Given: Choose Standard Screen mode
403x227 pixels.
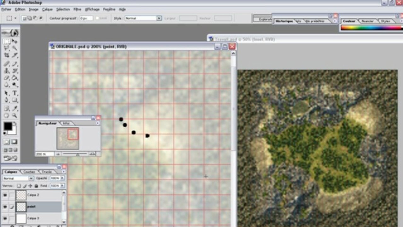Looking at the screenshot, I should (x=6, y=150).
